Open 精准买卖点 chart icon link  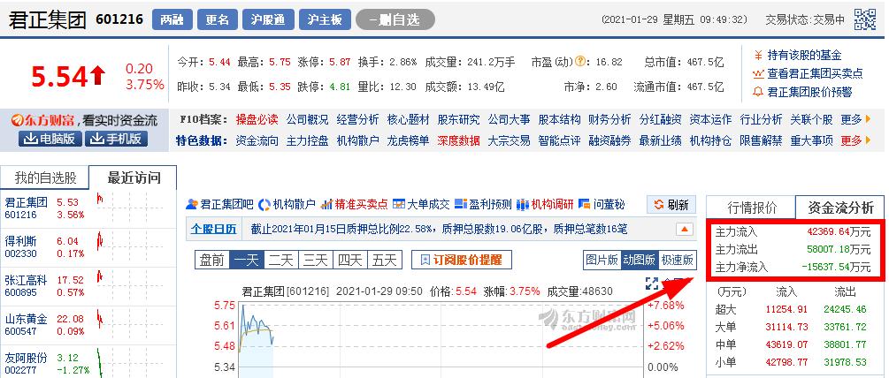click(x=355, y=204)
